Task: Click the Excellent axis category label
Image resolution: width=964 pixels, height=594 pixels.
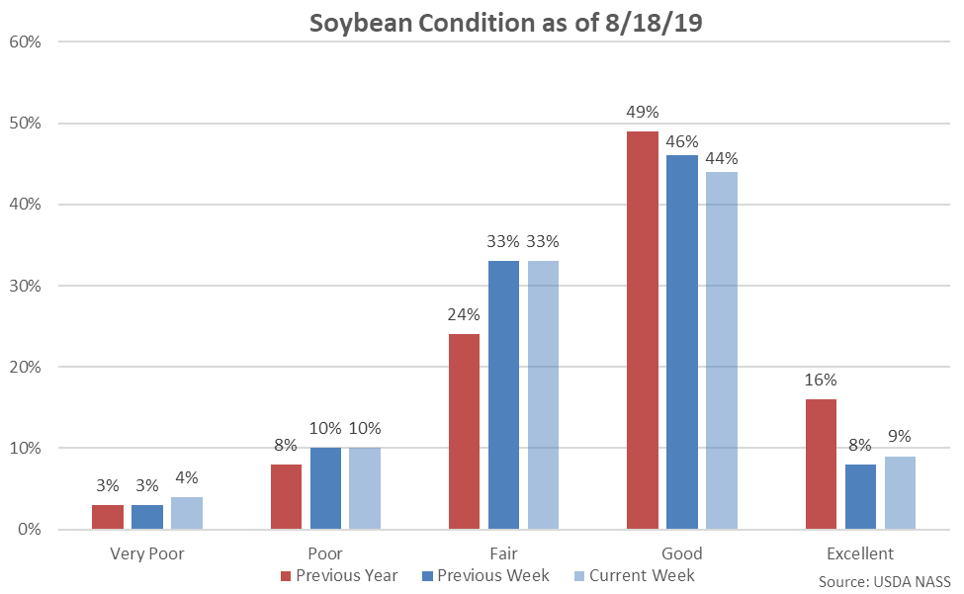Action: (860, 553)
